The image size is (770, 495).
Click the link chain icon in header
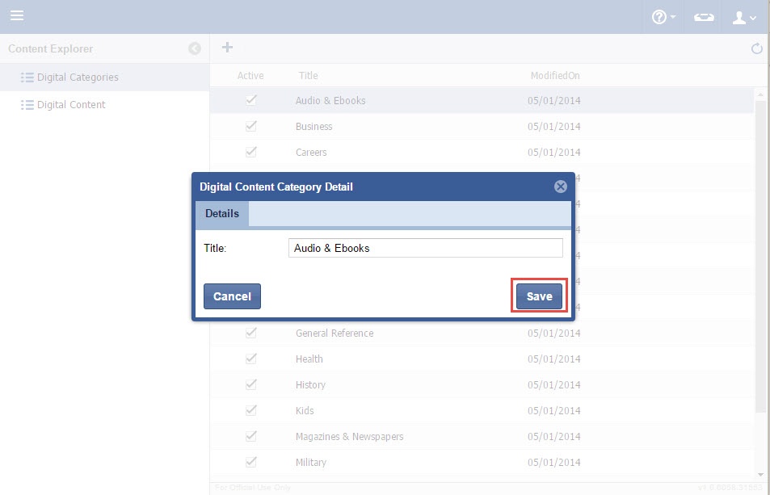704,17
